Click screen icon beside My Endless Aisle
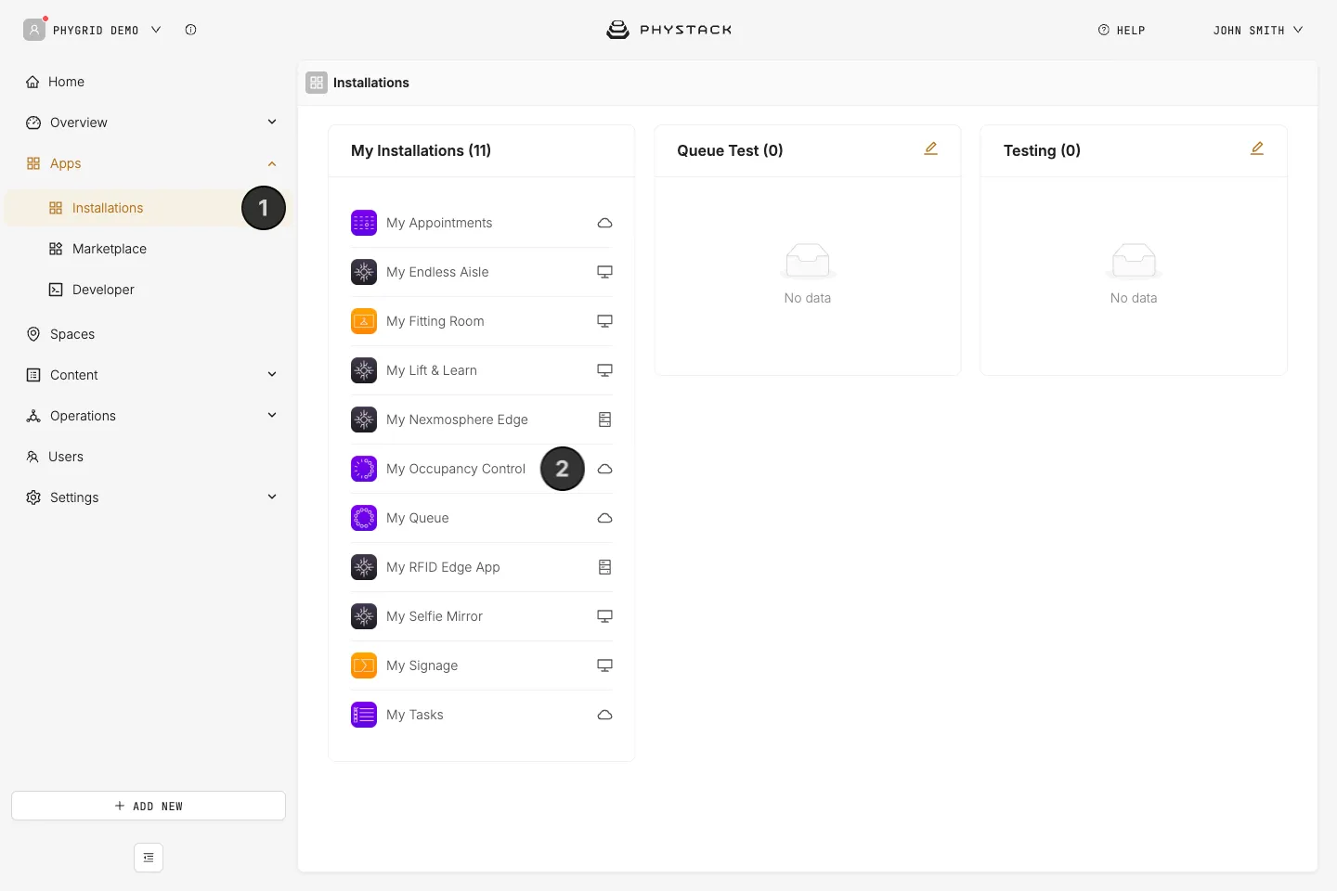The height and width of the screenshot is (891, 1337). pos(604,272)
